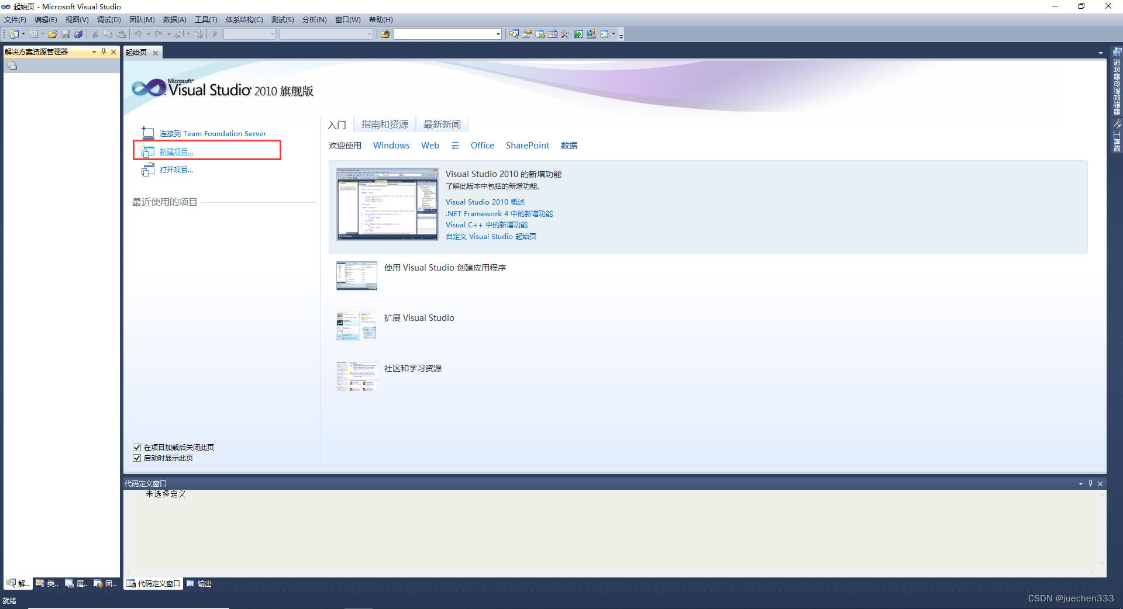Open the Solution Platforms combo box
The height and width of the screenshot is (609, 1123).
[326, 34]
